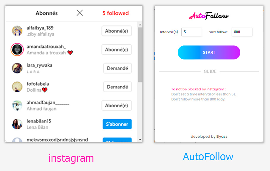Click the AutoFollow logo
Image resolution: width=270 pixels, height=171 pixels.
coord(209,16)
